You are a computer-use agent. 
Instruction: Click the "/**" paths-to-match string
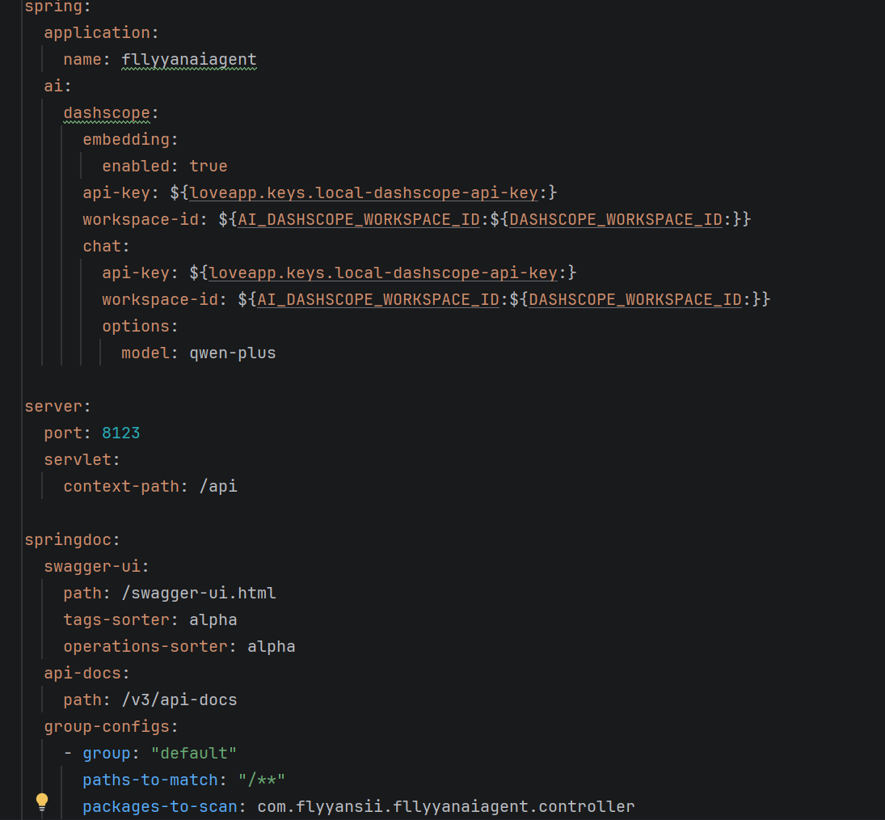[x=261, y=780]
